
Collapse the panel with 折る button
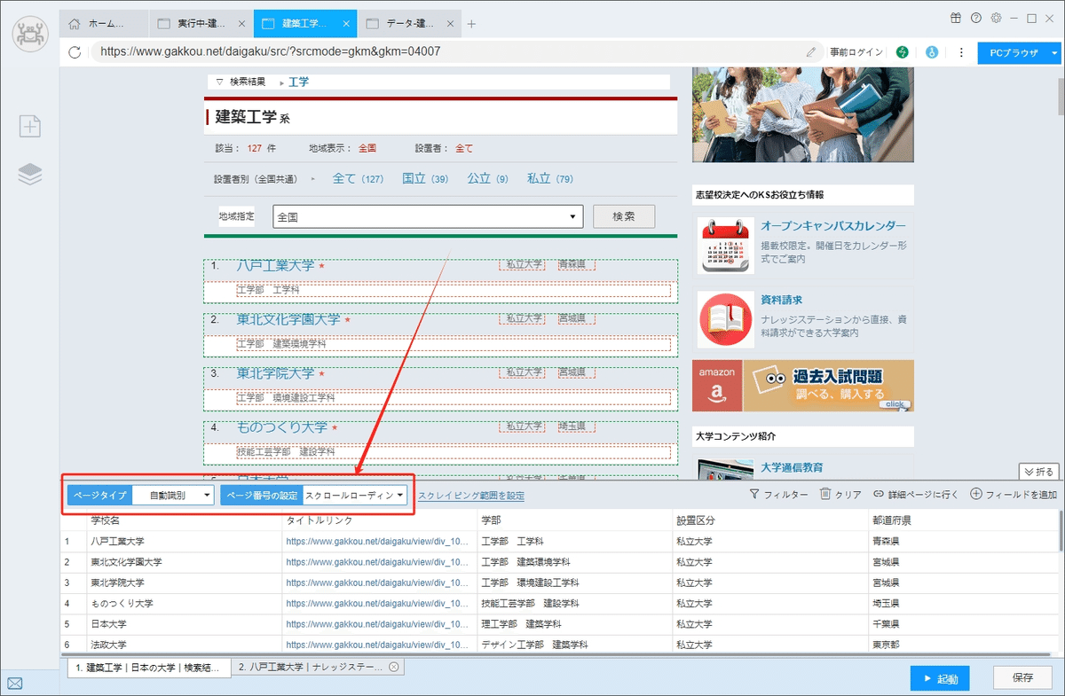tap(1038, 472)
